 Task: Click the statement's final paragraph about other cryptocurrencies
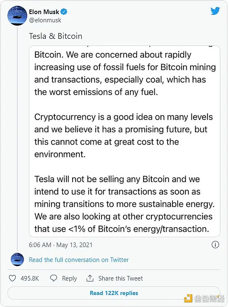coord(124,204)
